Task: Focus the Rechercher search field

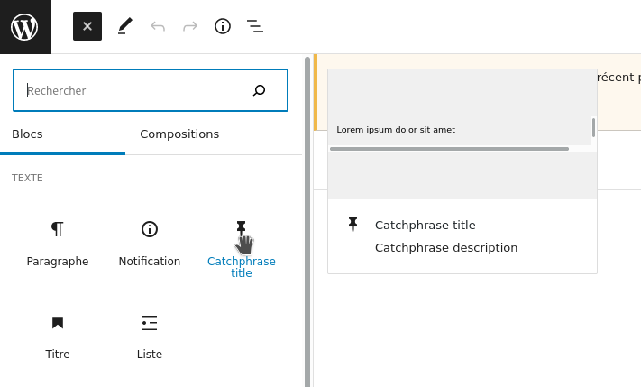Action: pos(151,90)
